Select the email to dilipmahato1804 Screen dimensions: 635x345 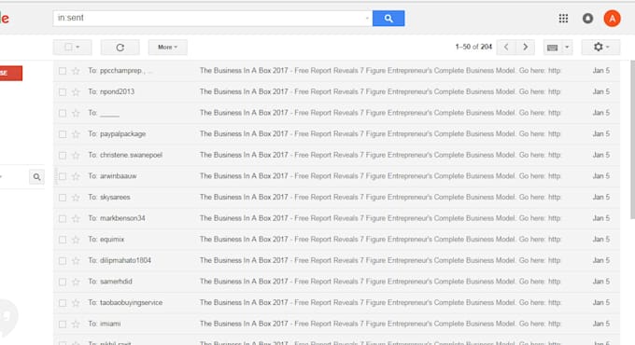63,260
